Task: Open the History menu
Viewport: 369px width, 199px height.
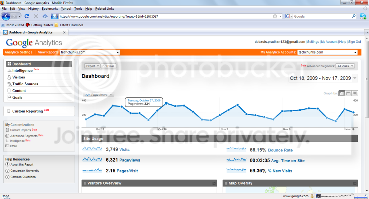Action: coord(34,9)
